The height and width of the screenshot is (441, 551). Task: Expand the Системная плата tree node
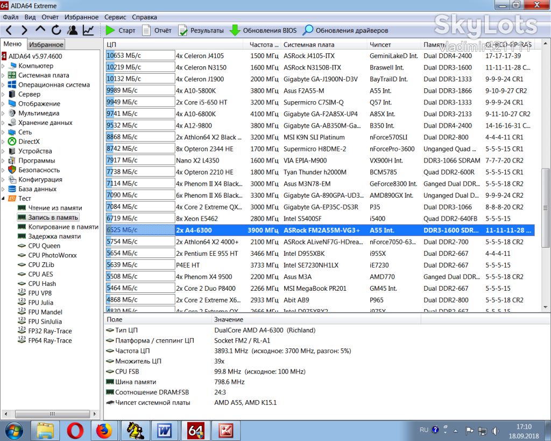3,75
